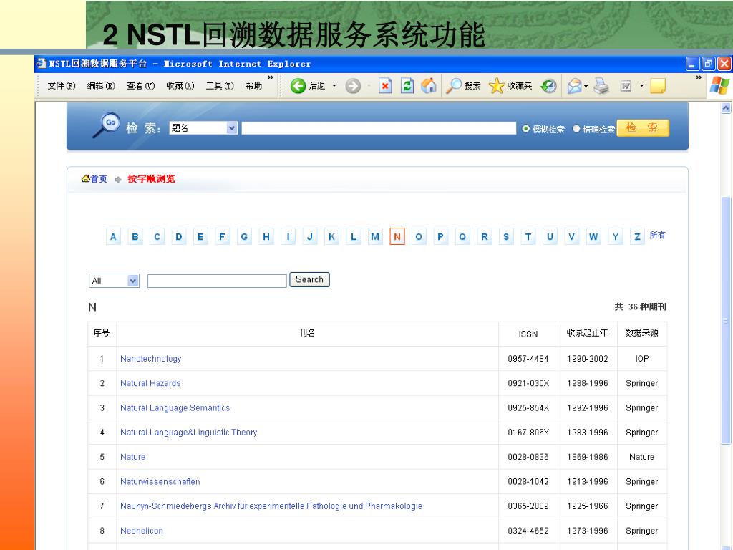Click the 首页 home icon in breadcrumb
Viewport: 733px width, 550px height.
pyautogui.click(x=86, y=178)
